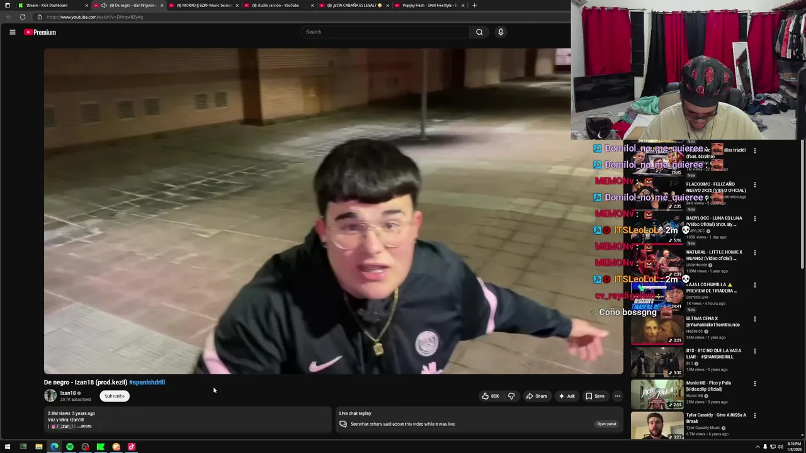Image resolution: width=806 pixels, height=453 pixels.
Task: Open more actions ellipsis under the video
Action: coord(618,396)
